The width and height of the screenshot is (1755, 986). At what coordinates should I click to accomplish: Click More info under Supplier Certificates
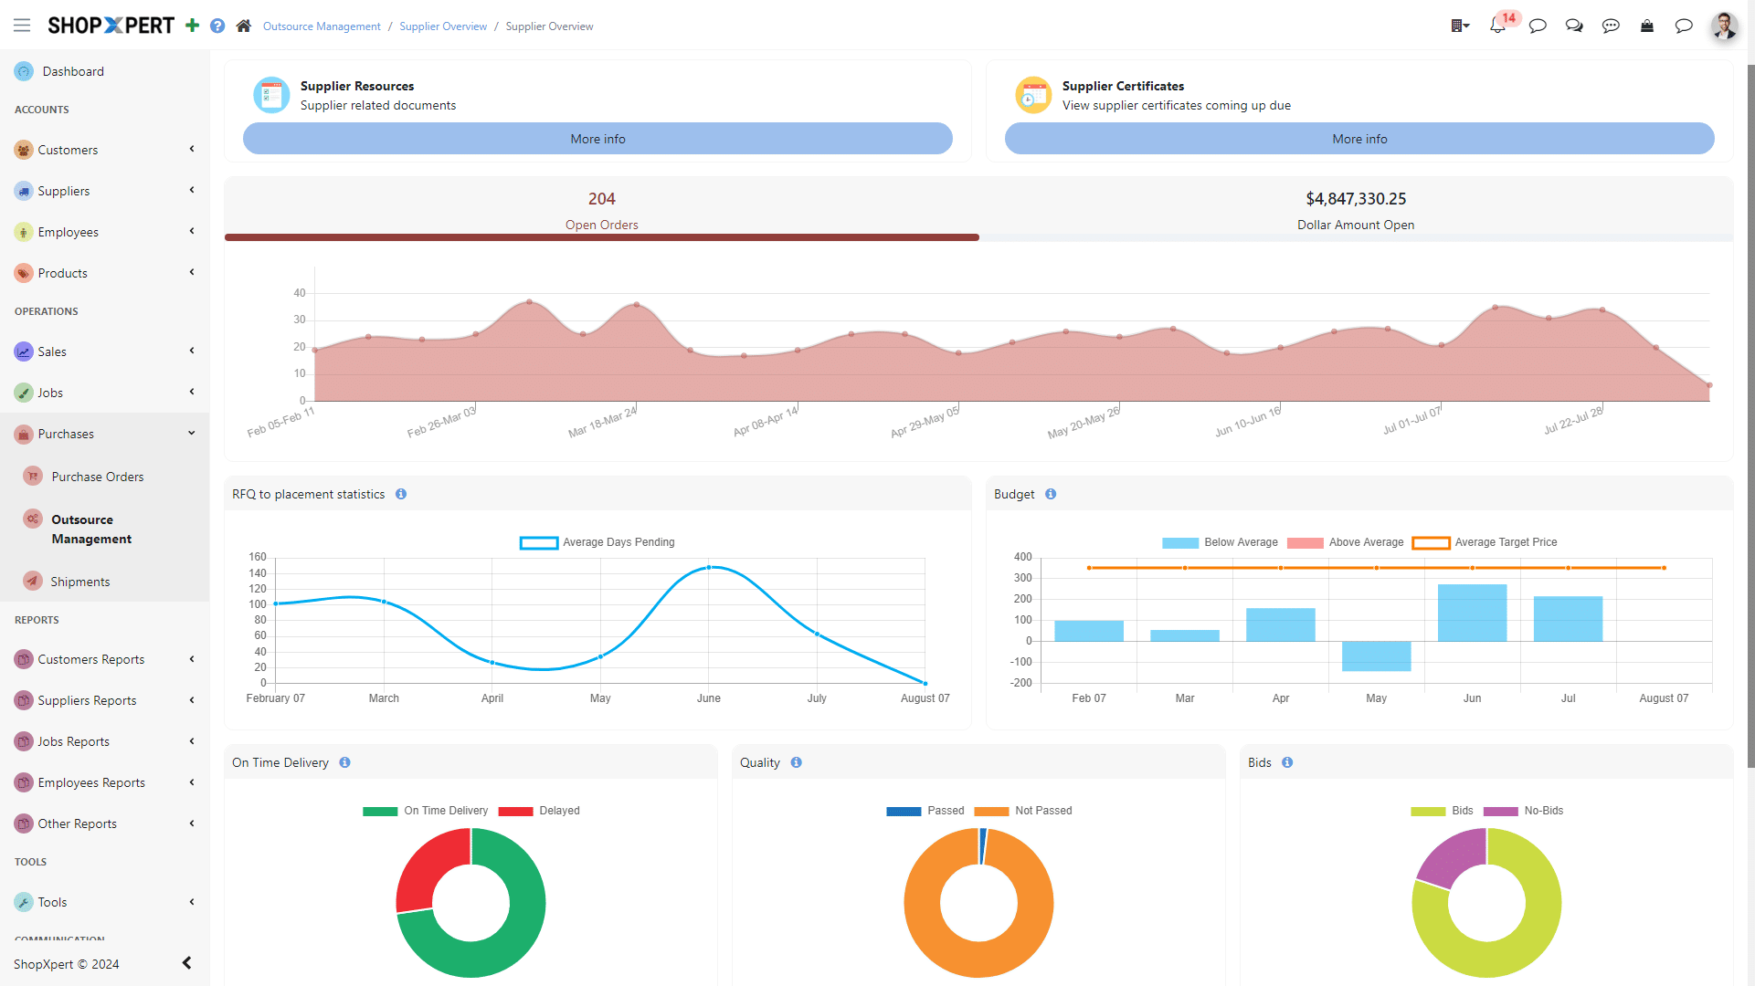[x=1359, y=139]
